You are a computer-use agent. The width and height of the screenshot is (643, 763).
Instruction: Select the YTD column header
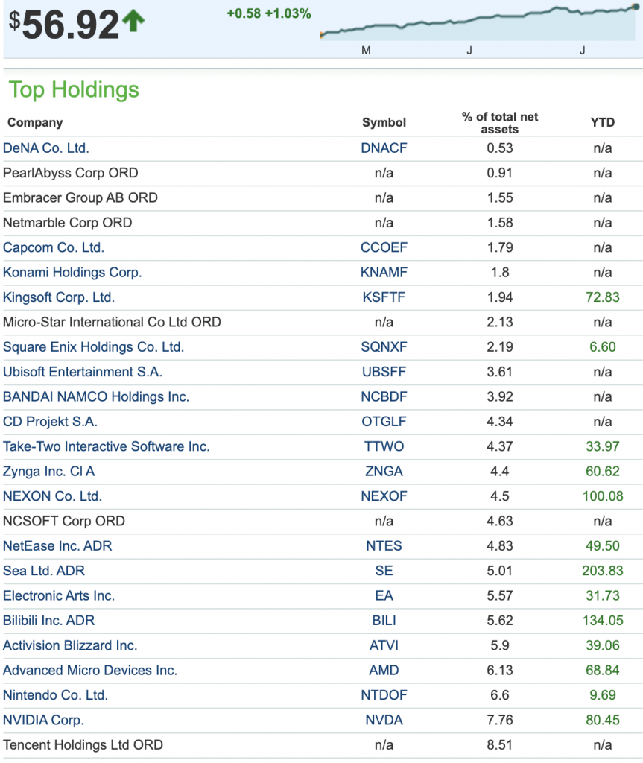(603, 122)
